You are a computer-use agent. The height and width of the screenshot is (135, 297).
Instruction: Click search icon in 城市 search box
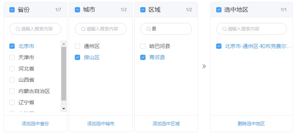click(83, 29)
